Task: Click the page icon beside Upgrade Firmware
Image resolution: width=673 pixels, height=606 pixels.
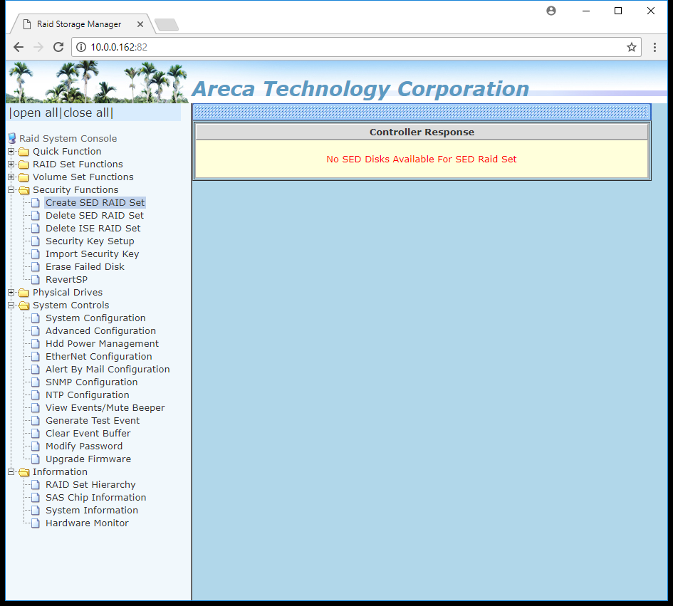Action: pos(36,459)
